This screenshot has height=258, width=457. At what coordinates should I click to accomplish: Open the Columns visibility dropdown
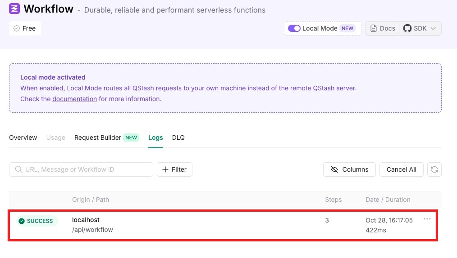(x=349, y=169)
